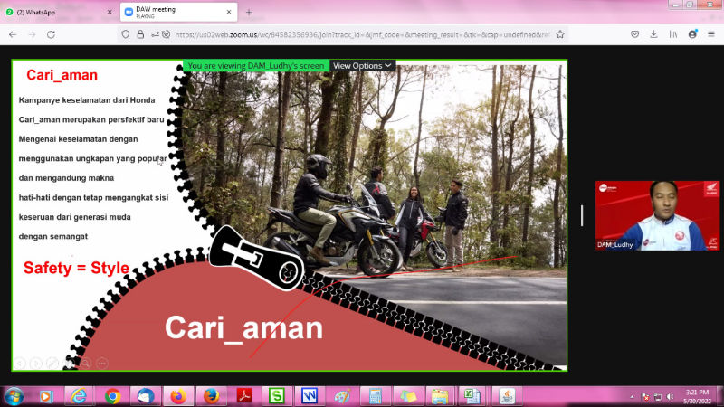The image size is (724, 407).
Task: Open the Firefox downloads panel
Action: point(653,34)
